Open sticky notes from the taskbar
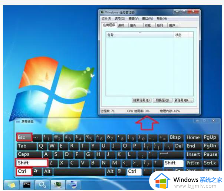 coord(11,185)
